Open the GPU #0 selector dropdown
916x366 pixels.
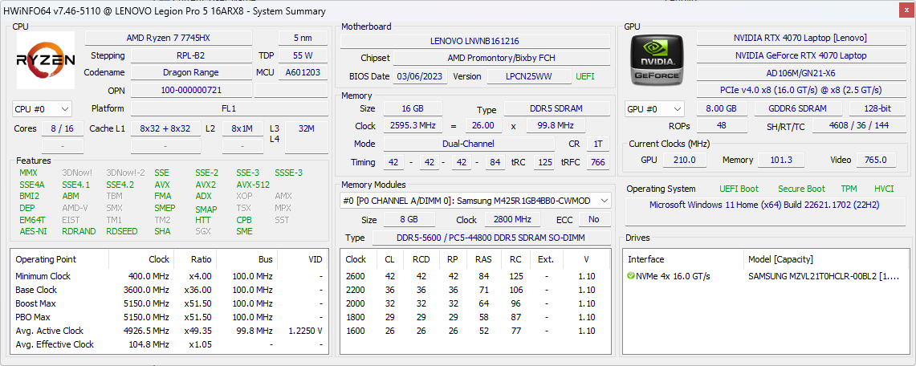(x=654, y=108)
